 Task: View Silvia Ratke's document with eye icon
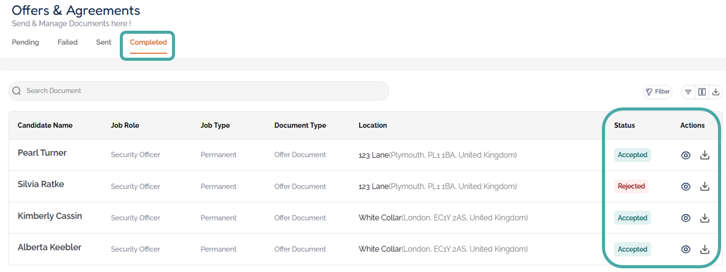point(686,187)
